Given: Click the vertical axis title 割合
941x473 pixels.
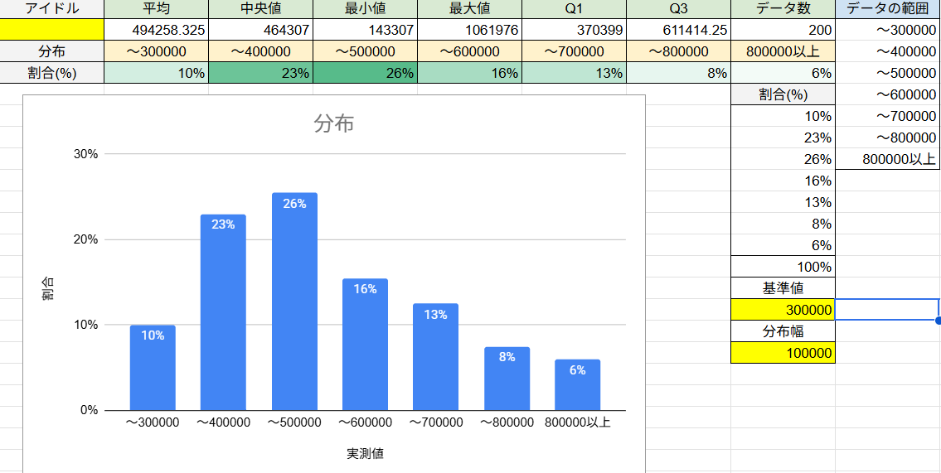Looking at the screenshot, I should coord(48,288).
